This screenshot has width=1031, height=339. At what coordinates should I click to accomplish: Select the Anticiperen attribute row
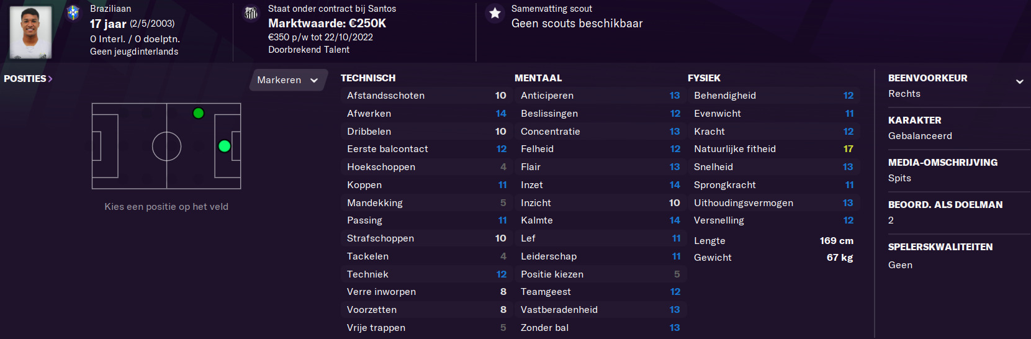click(600, 96)
